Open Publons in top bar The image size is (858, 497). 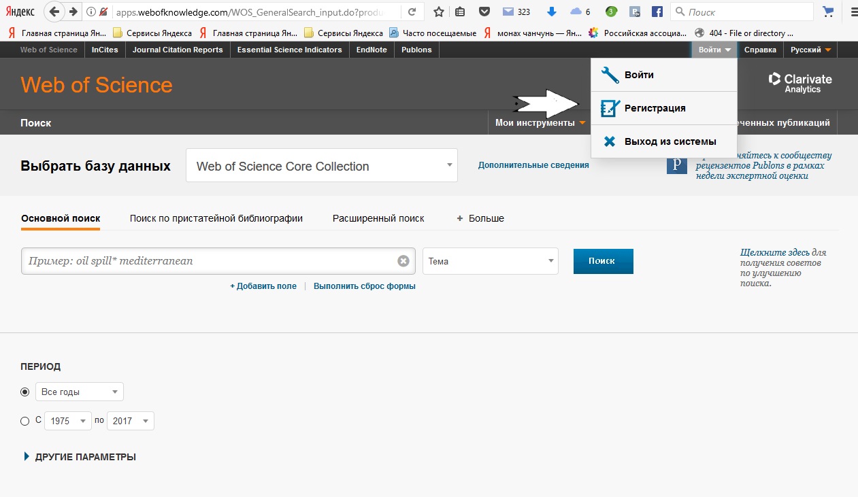[x=416, y=50]
